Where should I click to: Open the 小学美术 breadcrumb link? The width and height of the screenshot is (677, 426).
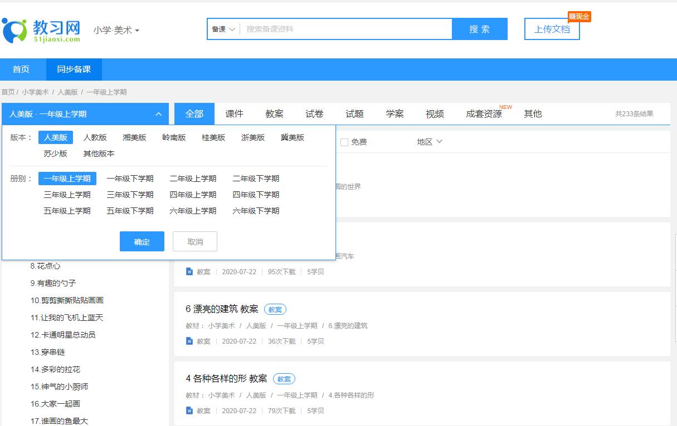tap(35, 92)
